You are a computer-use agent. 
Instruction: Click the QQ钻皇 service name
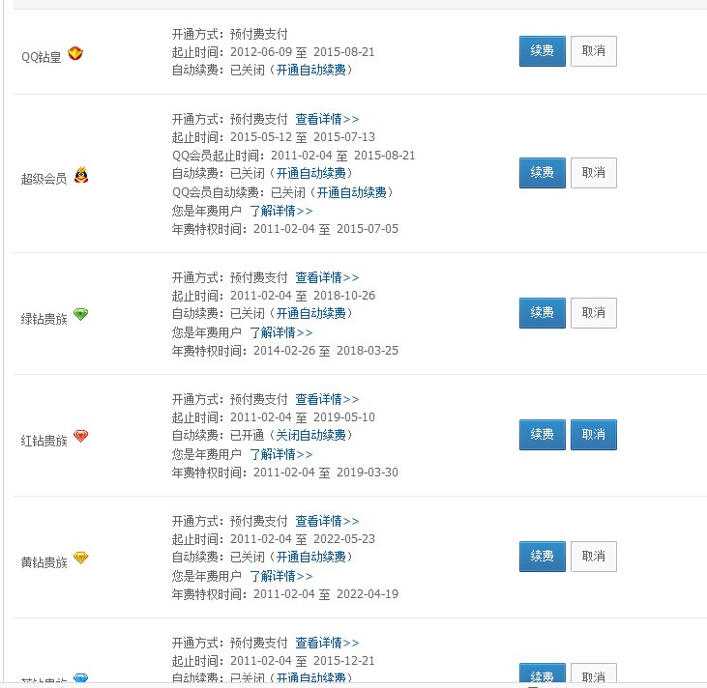pos(41,57)
